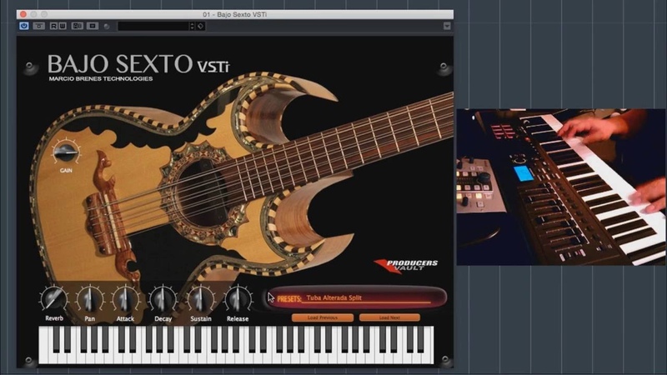Click the red close window button
The image size is (667, 375).
point(23,14)
